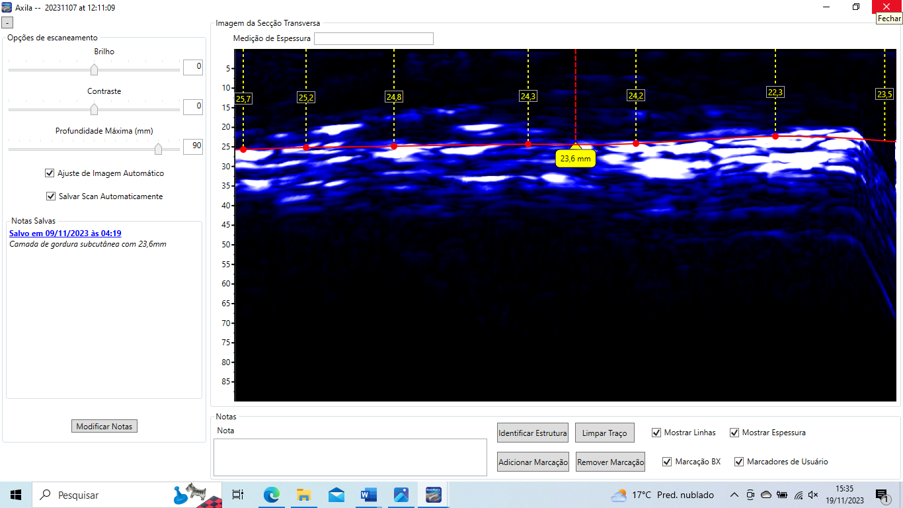The height and width of the screenshot is (508, 903).
Task: Open File Explorer from the taskbar
Action: pos(304,495)
